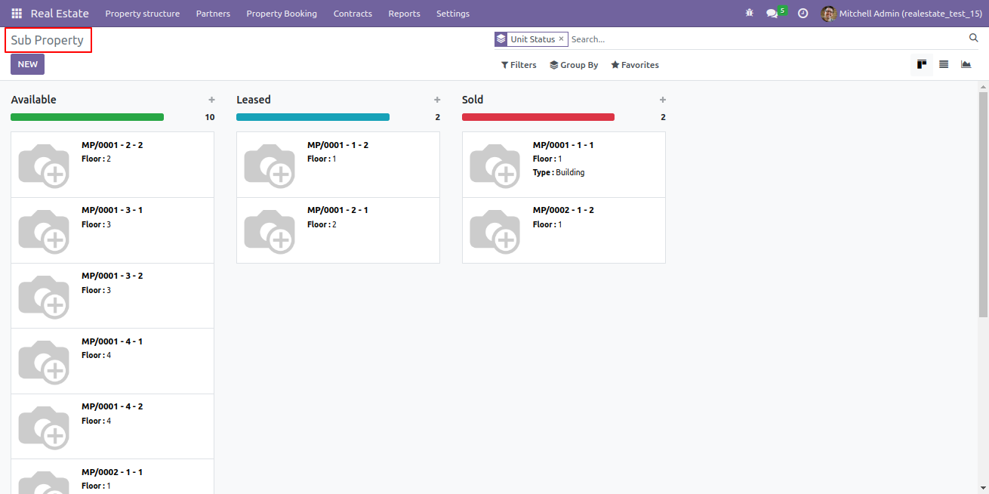Click image placeholder of MP/0002 - 1 - 2
This screenshot has height=494, width=989.
tap(495, 230)
